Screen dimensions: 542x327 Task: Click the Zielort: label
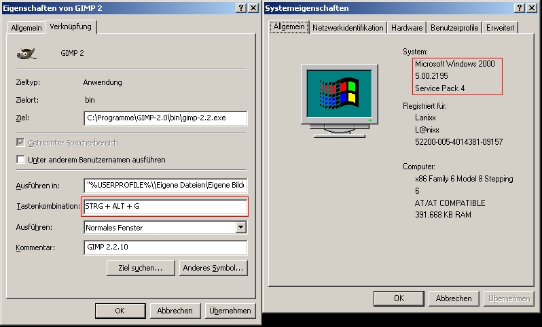[27, 100]
